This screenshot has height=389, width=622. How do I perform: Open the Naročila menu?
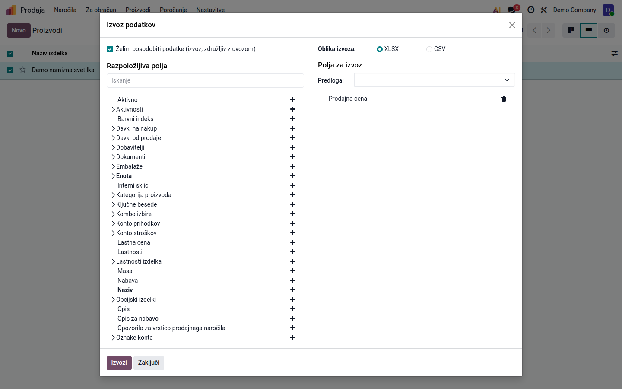tap(65, 10)
